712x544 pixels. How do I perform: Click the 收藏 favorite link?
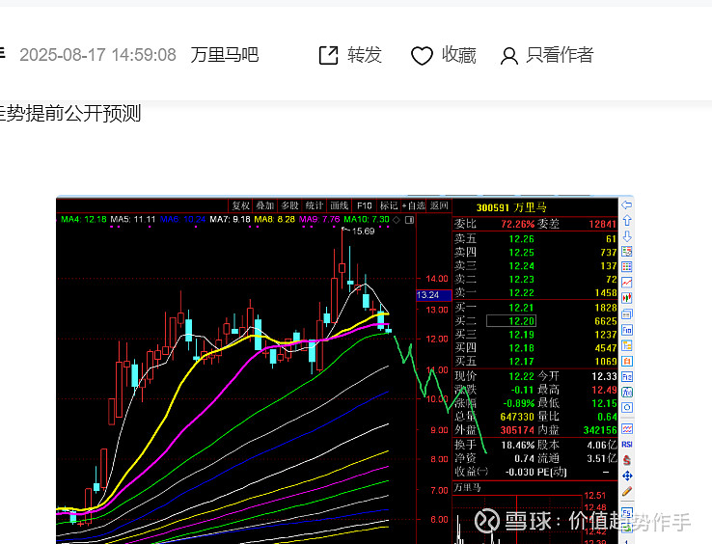[458, 55]
